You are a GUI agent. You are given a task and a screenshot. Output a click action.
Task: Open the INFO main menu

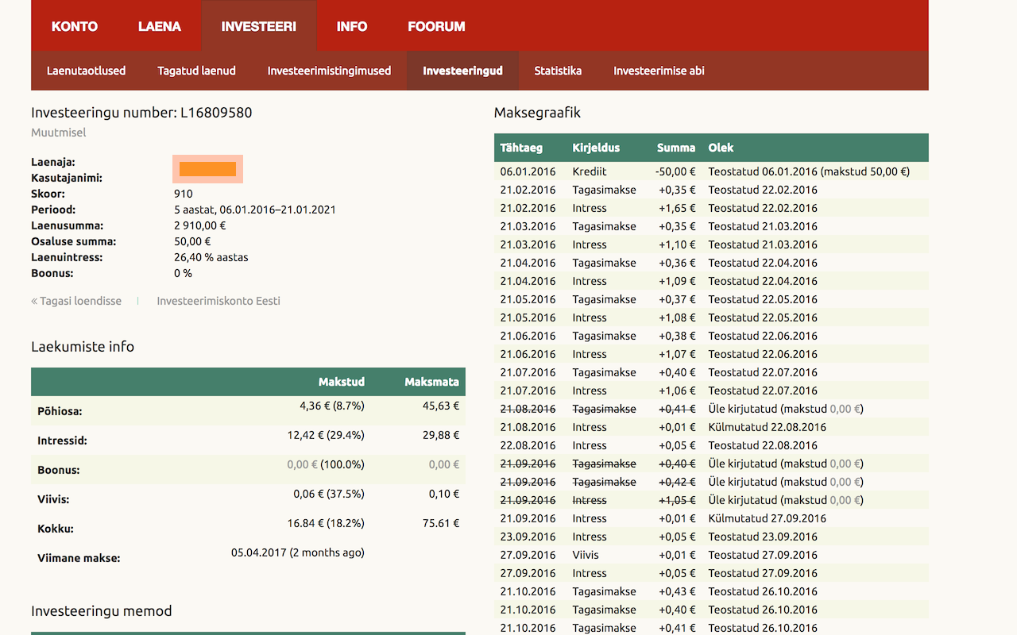coord(352,26)
